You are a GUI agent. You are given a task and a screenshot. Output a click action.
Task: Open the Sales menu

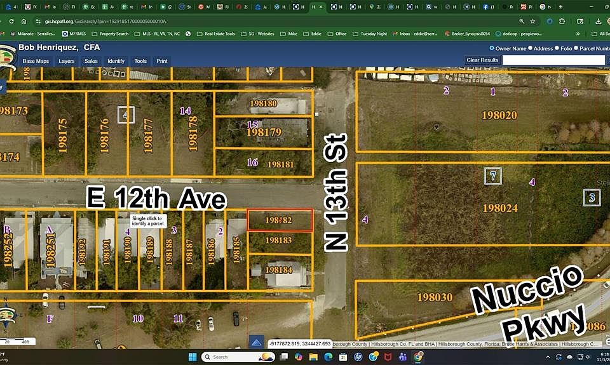tap(91, 61)
